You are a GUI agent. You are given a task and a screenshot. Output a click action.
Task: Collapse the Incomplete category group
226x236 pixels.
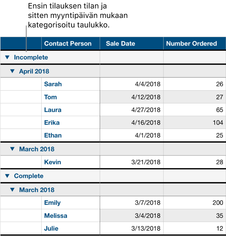coord(8,57)
